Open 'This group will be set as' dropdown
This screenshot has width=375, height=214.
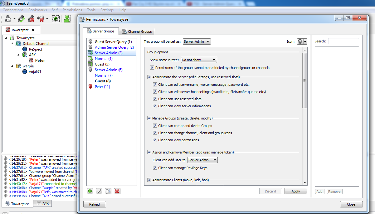click(197, 41)
